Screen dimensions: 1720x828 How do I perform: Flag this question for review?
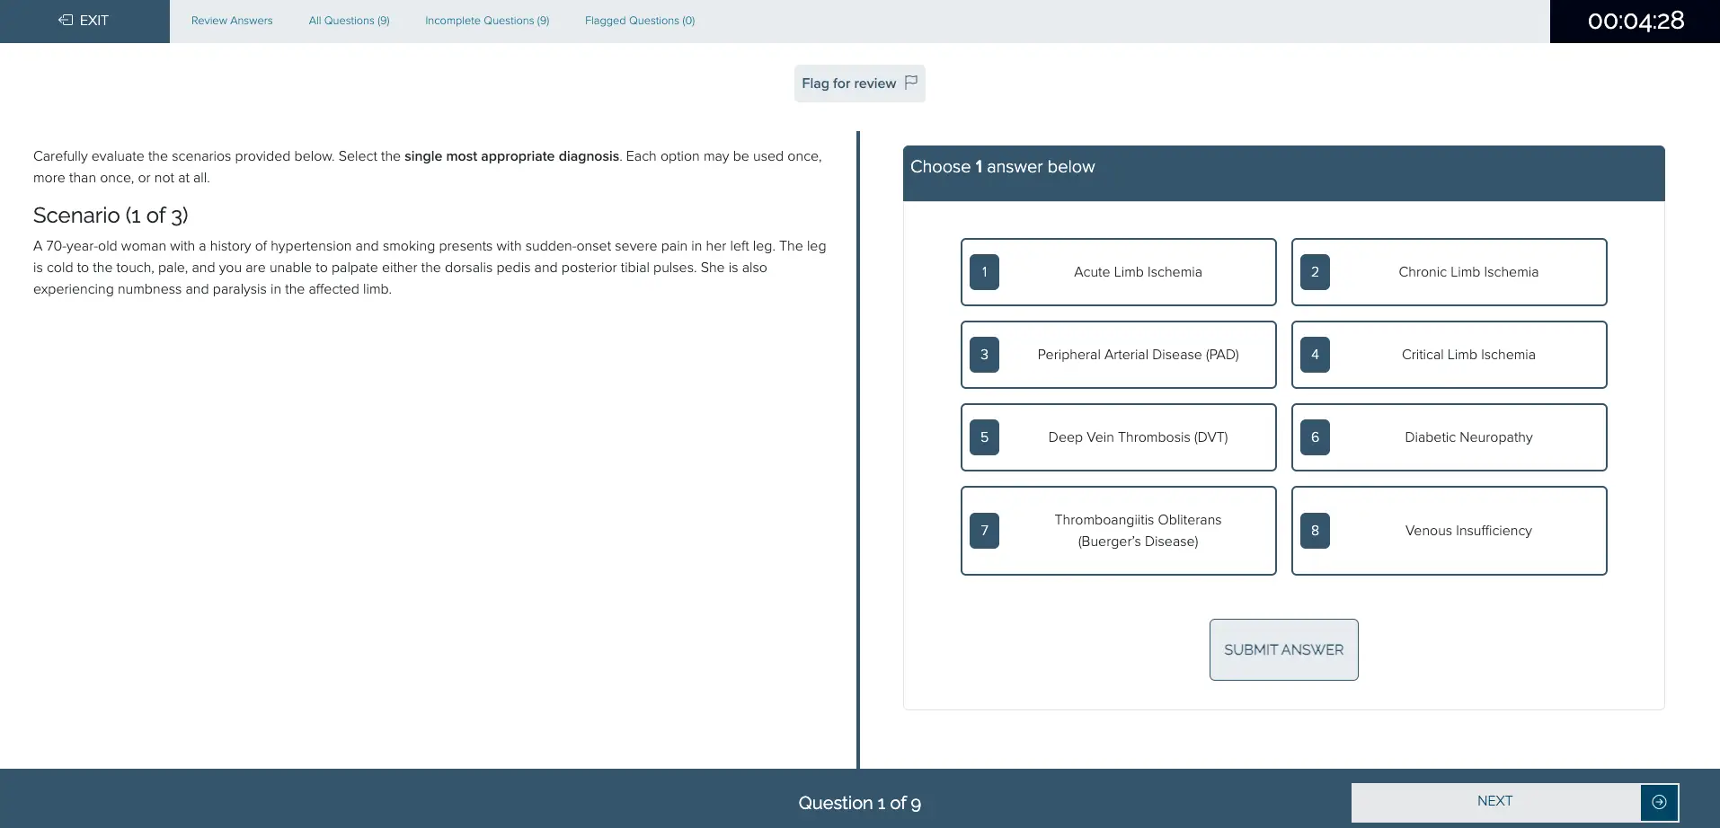click(x=859, y=84)
